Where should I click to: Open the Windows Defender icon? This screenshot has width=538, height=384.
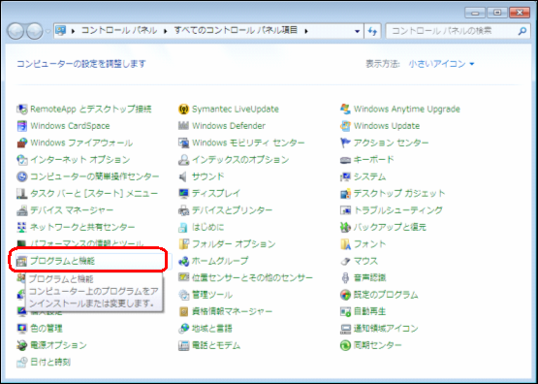click(183, 126)
